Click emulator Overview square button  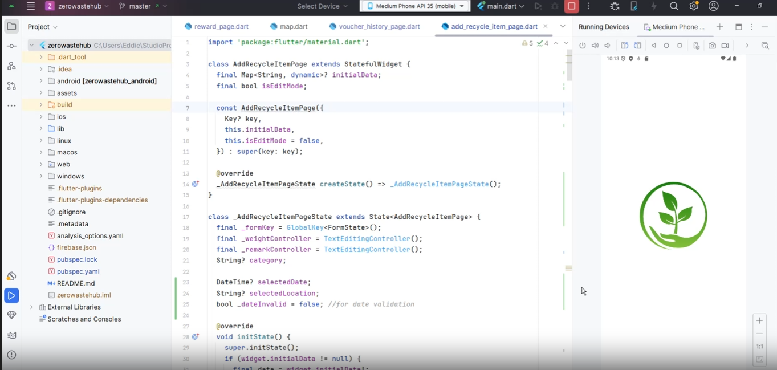coord(680,46)
